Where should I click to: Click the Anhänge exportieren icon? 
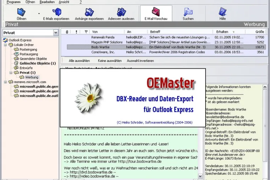coord(89,12)
